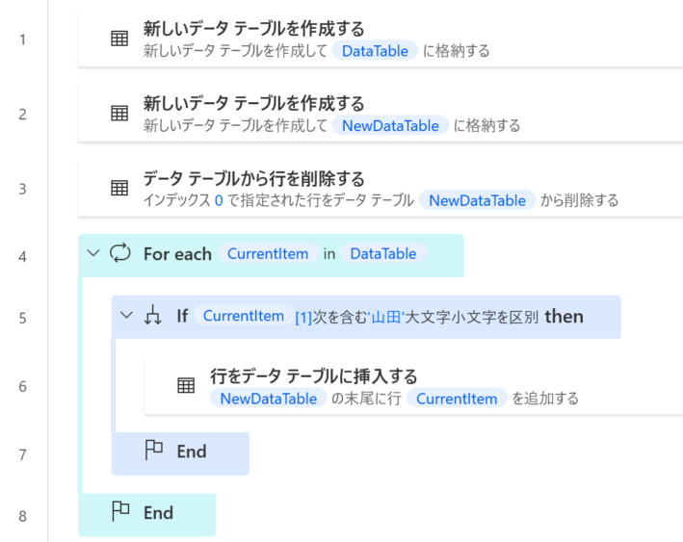Click the If condition branch icon
Viewport: 683px width, 542px height.
(x=153, y=315)
